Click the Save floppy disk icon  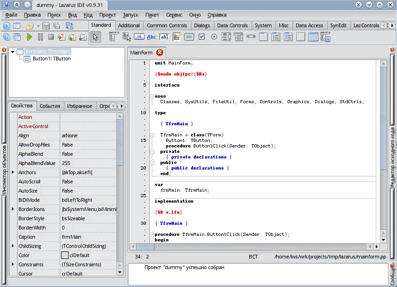coord(46,26)
